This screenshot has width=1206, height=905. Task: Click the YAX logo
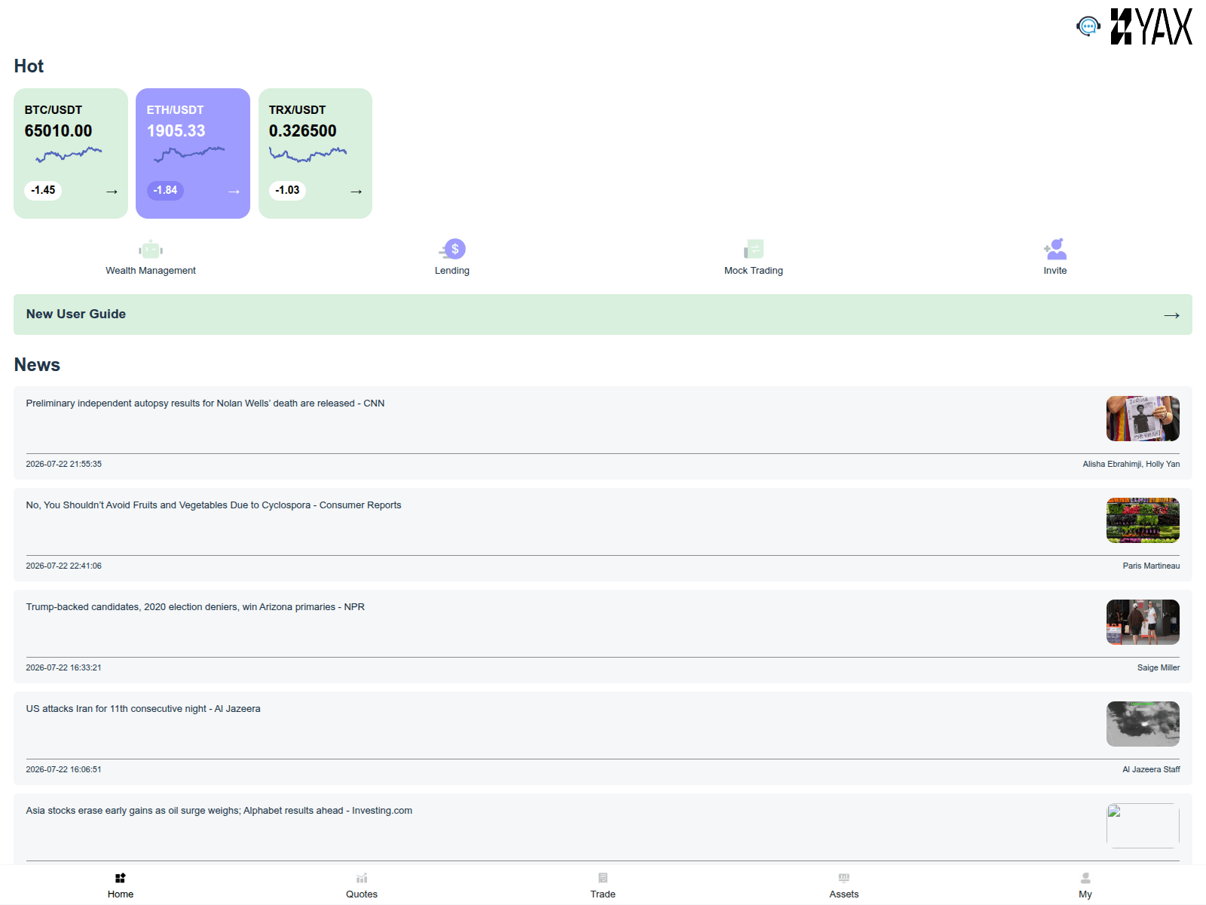coord(1151,26)
